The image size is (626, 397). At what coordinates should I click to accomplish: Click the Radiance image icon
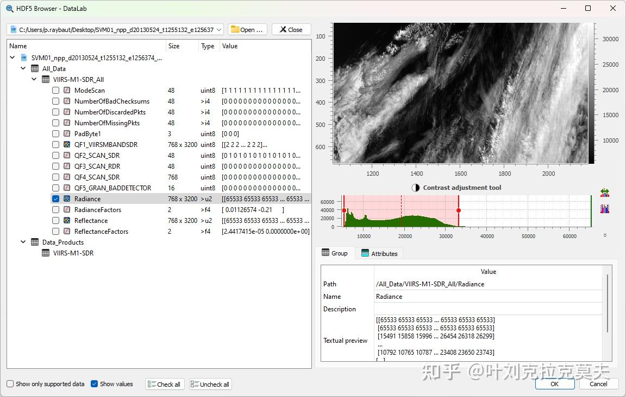[67, 198]
